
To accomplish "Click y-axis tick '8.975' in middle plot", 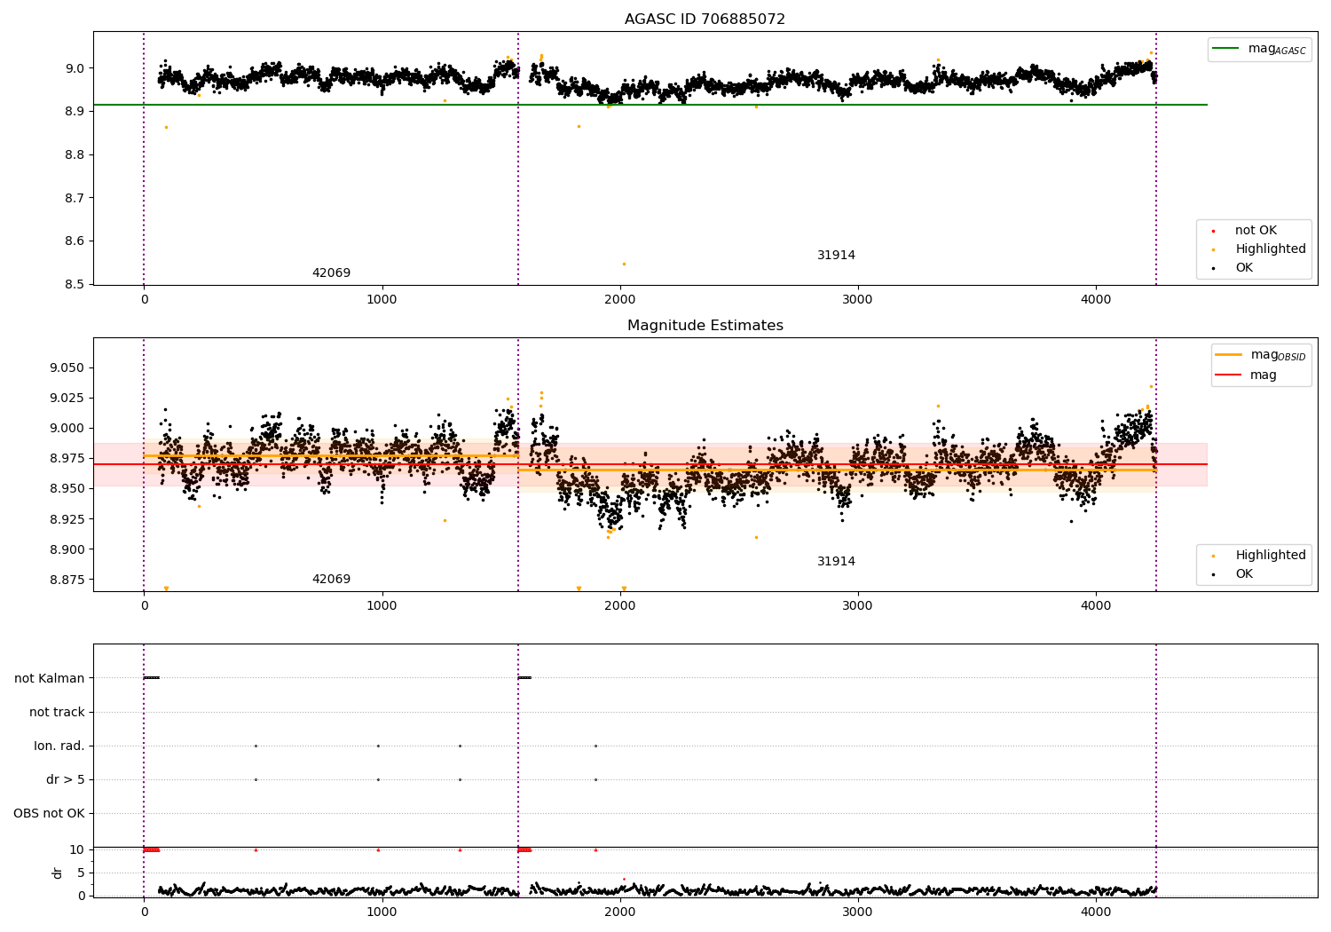I will pyautogui.click(x=67, y=459).
